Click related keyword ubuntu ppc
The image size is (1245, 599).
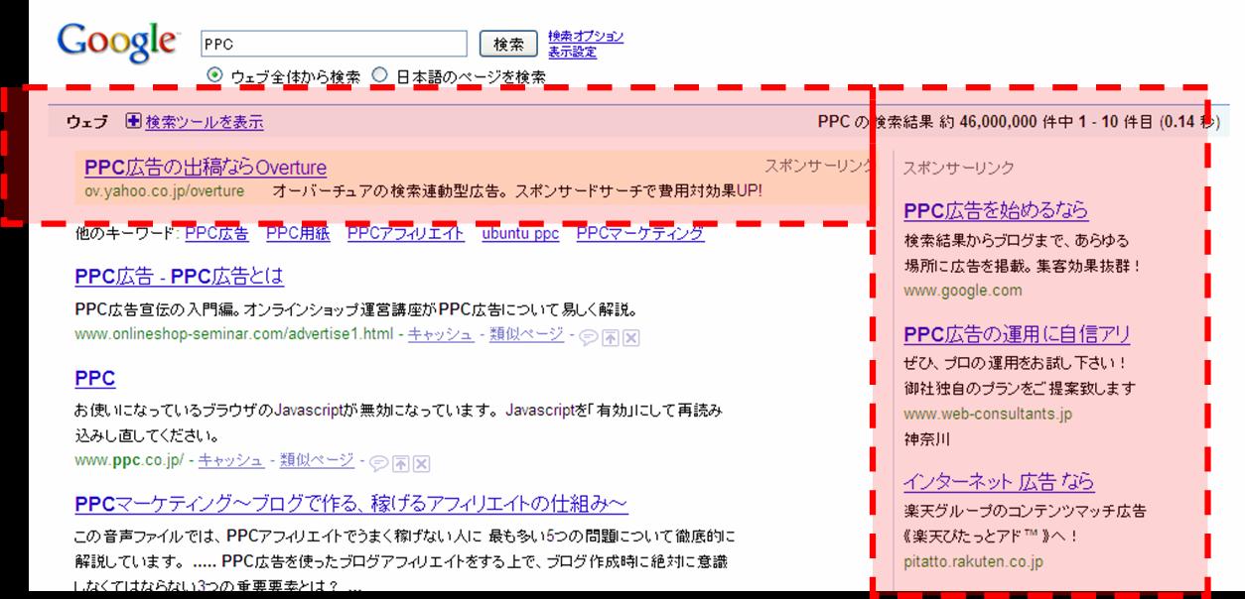(x=520, y=234)
